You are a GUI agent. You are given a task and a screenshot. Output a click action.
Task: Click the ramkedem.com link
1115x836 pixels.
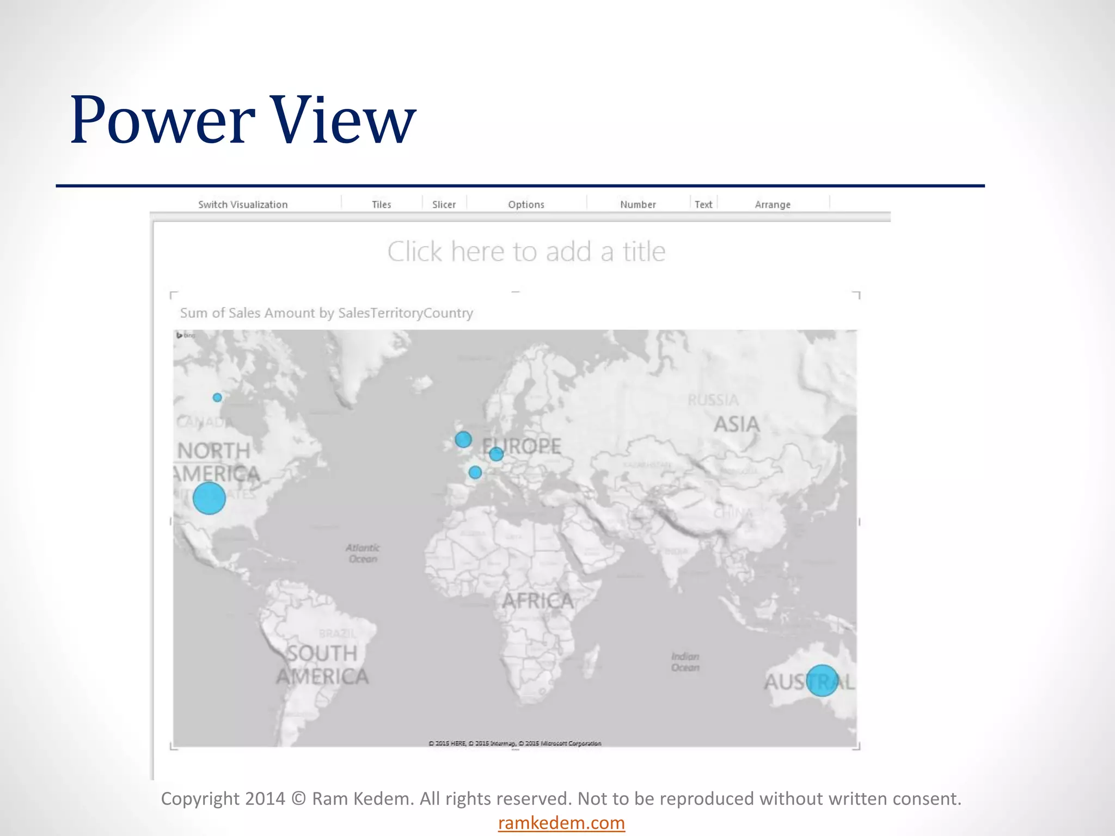pyautogui.click(x=561, y=823)
